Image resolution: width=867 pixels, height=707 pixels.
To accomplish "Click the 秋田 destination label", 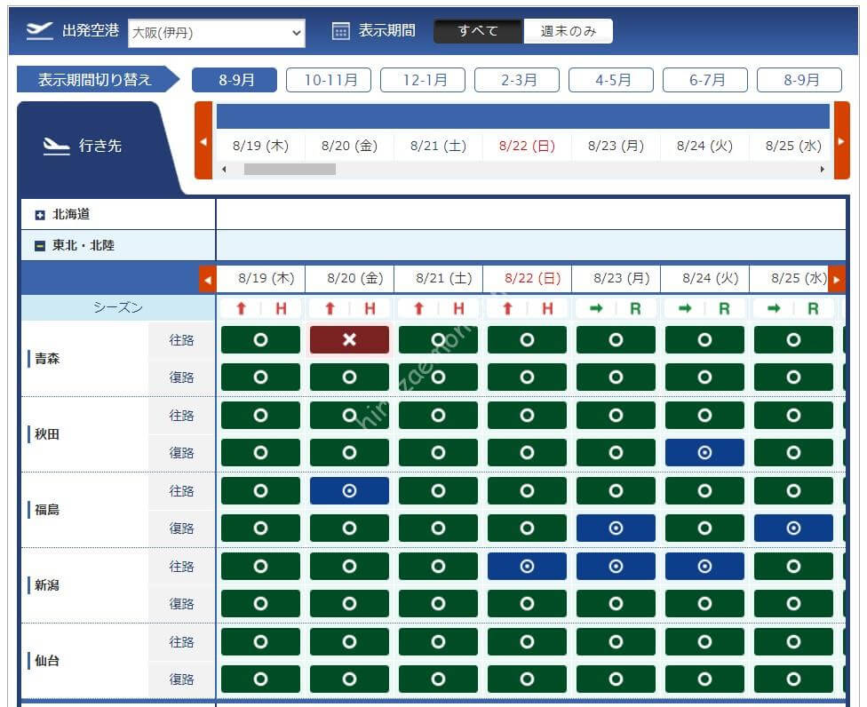I will click(x=47, y=434).
